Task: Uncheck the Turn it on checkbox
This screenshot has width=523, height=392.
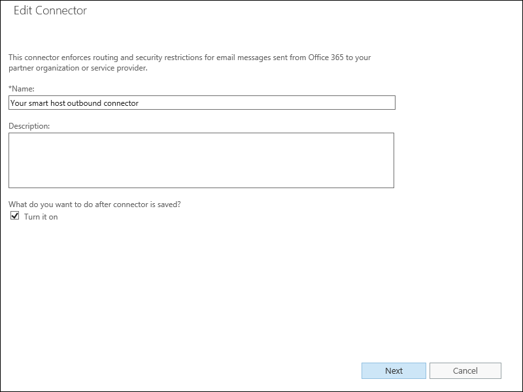Action: [x=14, y=216]
